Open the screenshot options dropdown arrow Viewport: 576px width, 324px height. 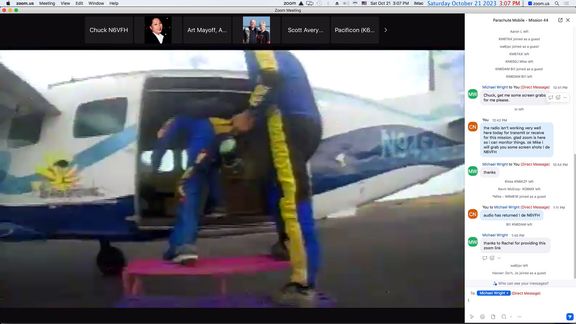click(511, 317)
